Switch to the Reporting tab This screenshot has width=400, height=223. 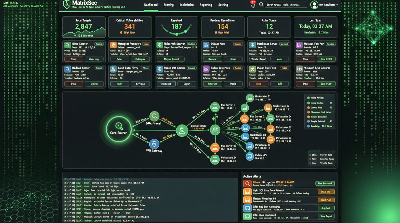pos(206,5)
